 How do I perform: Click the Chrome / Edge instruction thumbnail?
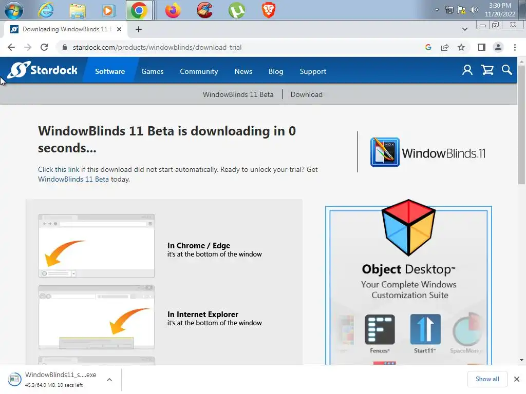coord(97,246)
